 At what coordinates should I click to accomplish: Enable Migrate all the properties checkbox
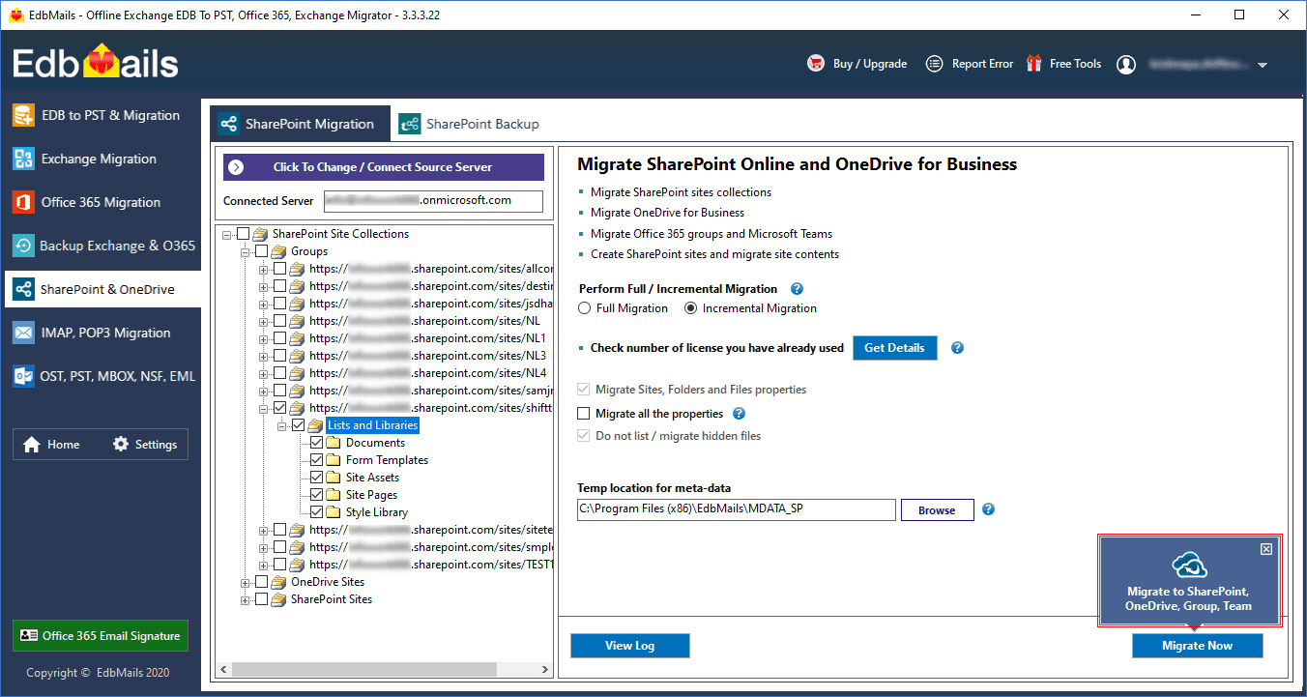point(583,414)
